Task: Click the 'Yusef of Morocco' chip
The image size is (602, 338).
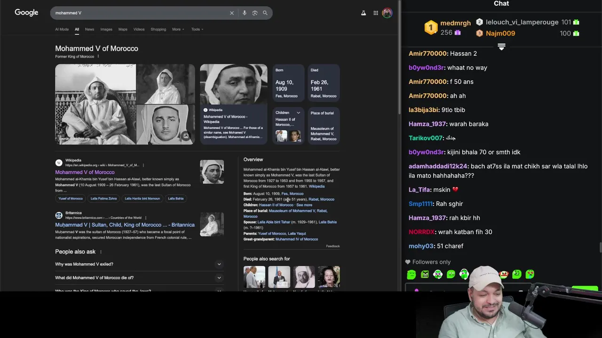Action: (70, 199)
